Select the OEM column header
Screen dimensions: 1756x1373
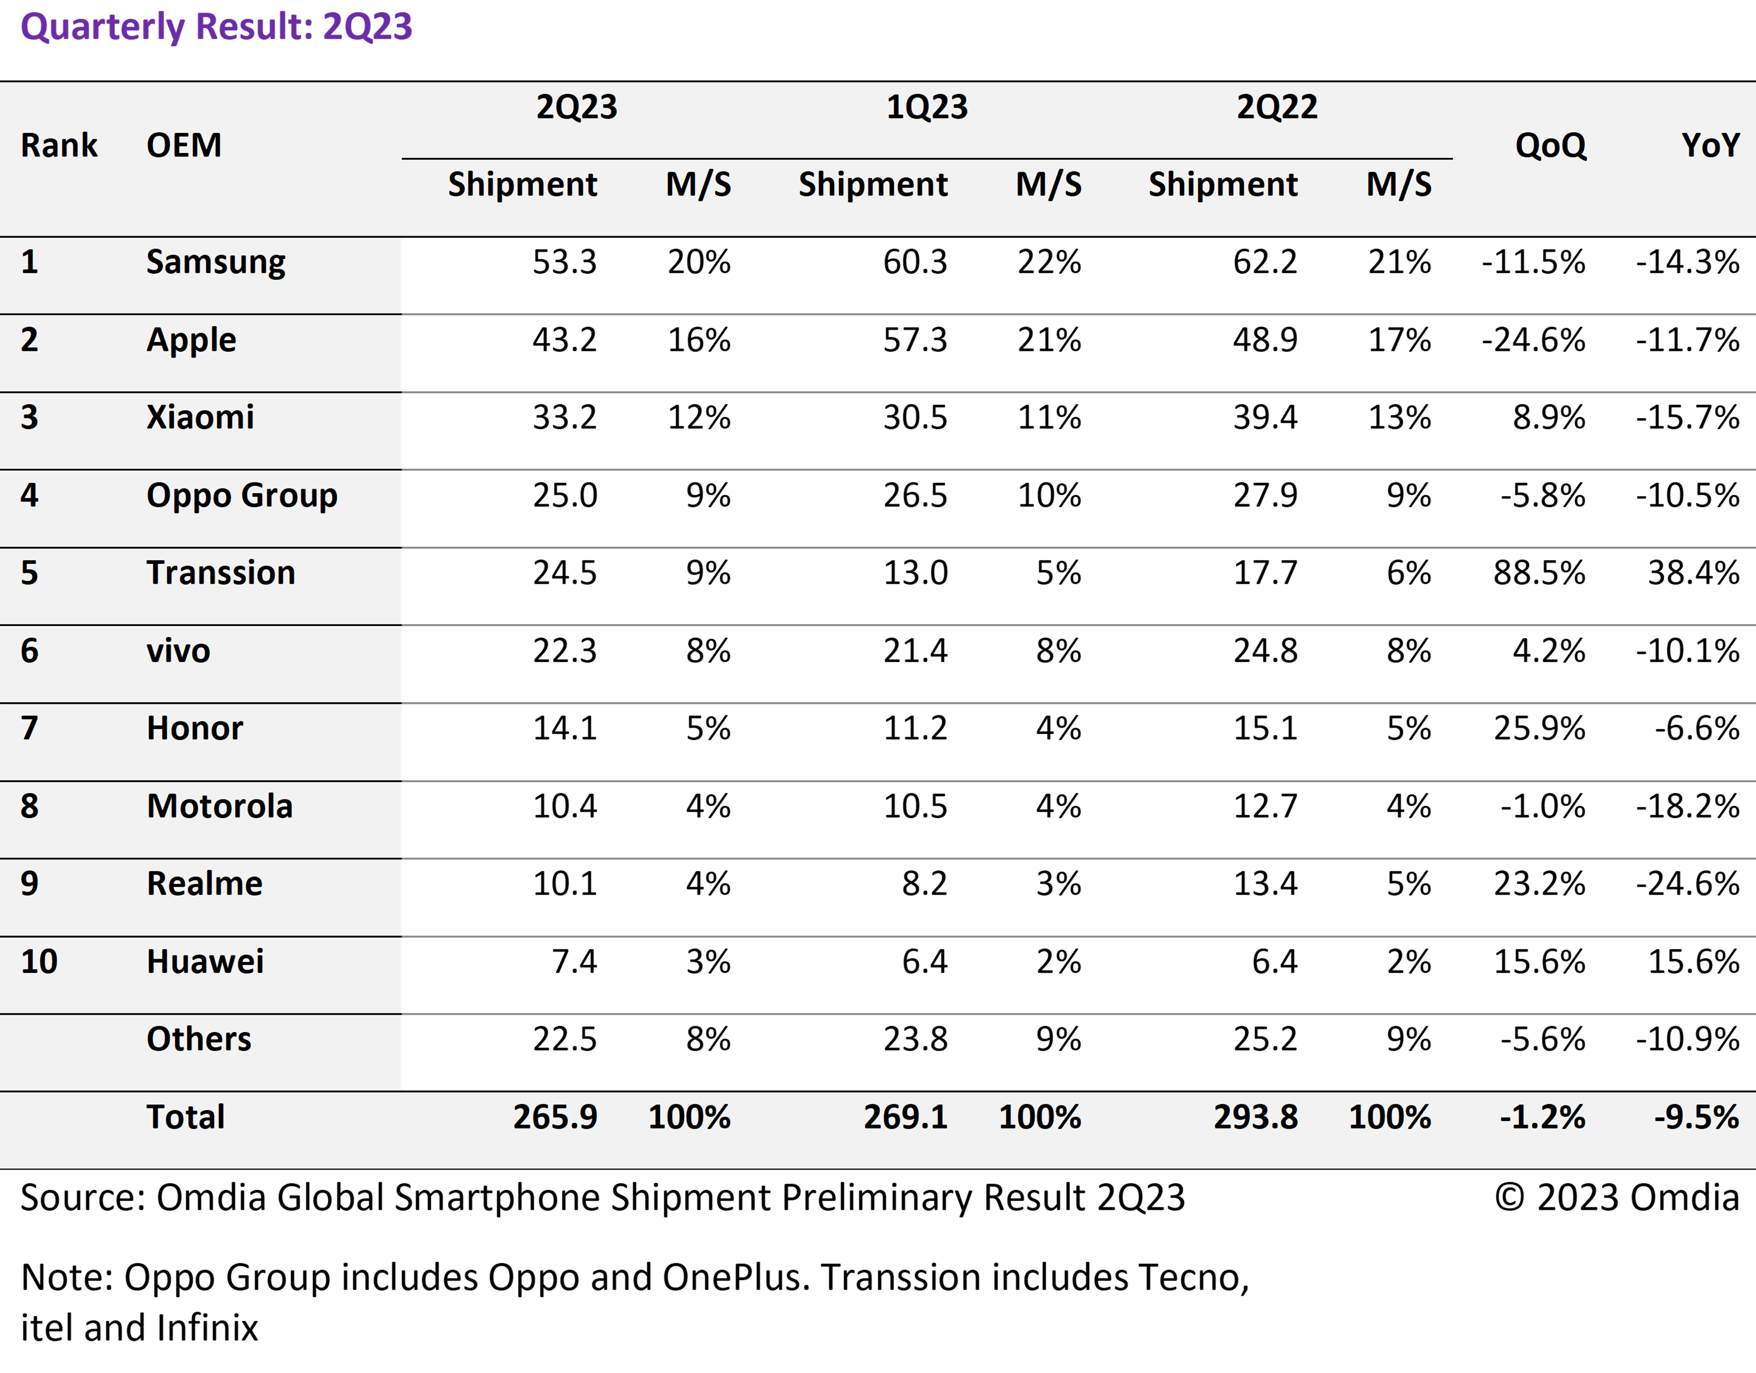click(184, 145)
